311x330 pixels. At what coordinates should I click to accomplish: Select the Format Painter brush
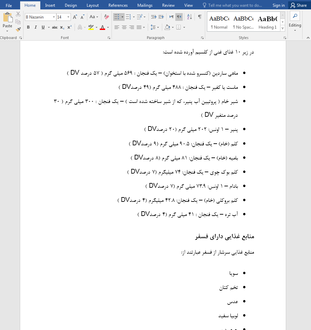pyautogui.click(x=18, y=29)
